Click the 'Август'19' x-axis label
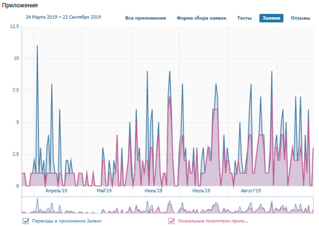Viewport: 319px width, 226px height. (x=250, y=190)
